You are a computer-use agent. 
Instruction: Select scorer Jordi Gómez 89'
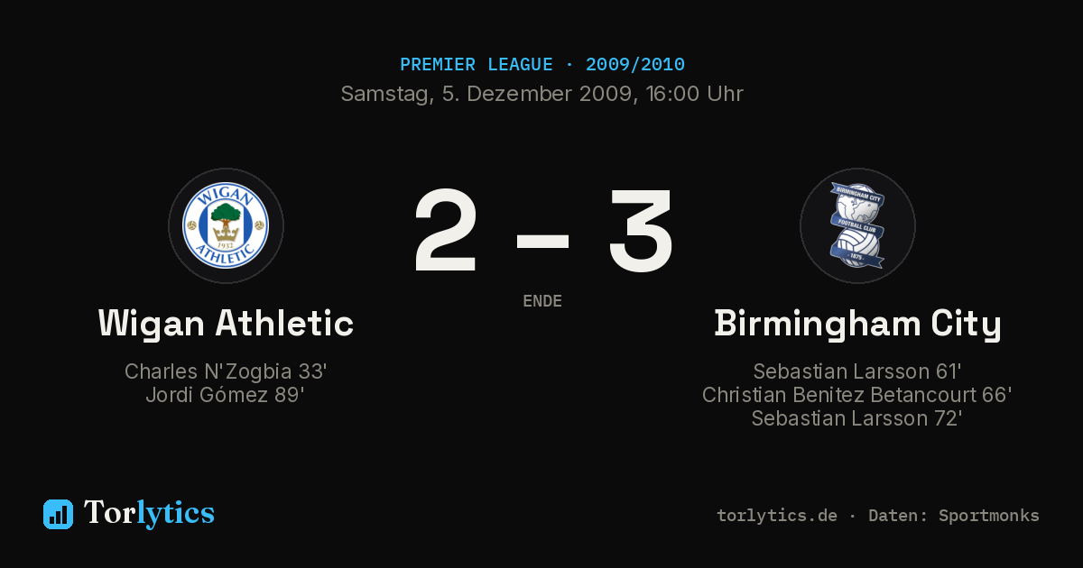pyautogui.click(x=226, y=395)
